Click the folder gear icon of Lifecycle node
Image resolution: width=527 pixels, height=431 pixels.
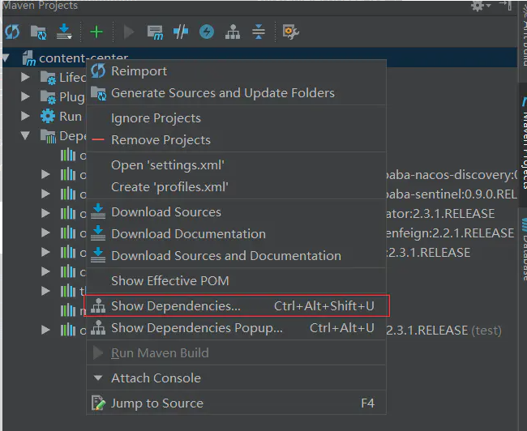coord(48,78)
